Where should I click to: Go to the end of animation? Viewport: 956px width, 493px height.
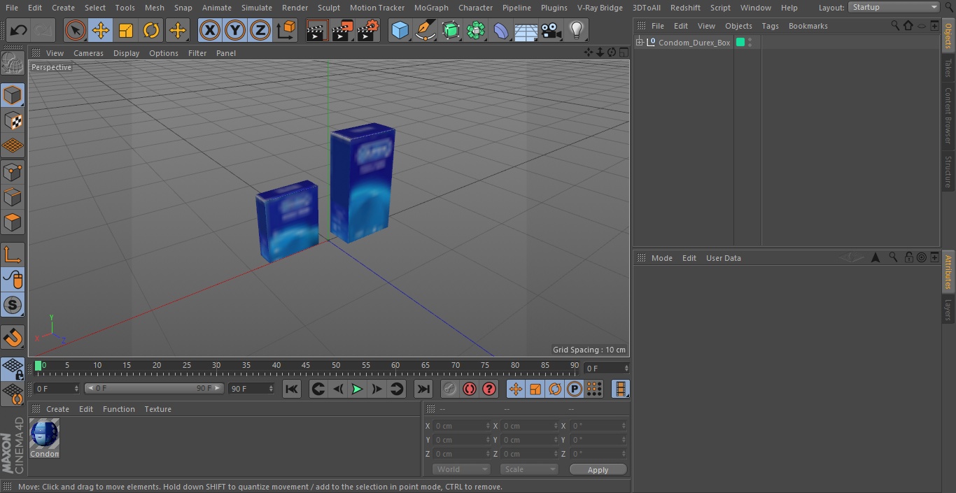pos(423,389)
